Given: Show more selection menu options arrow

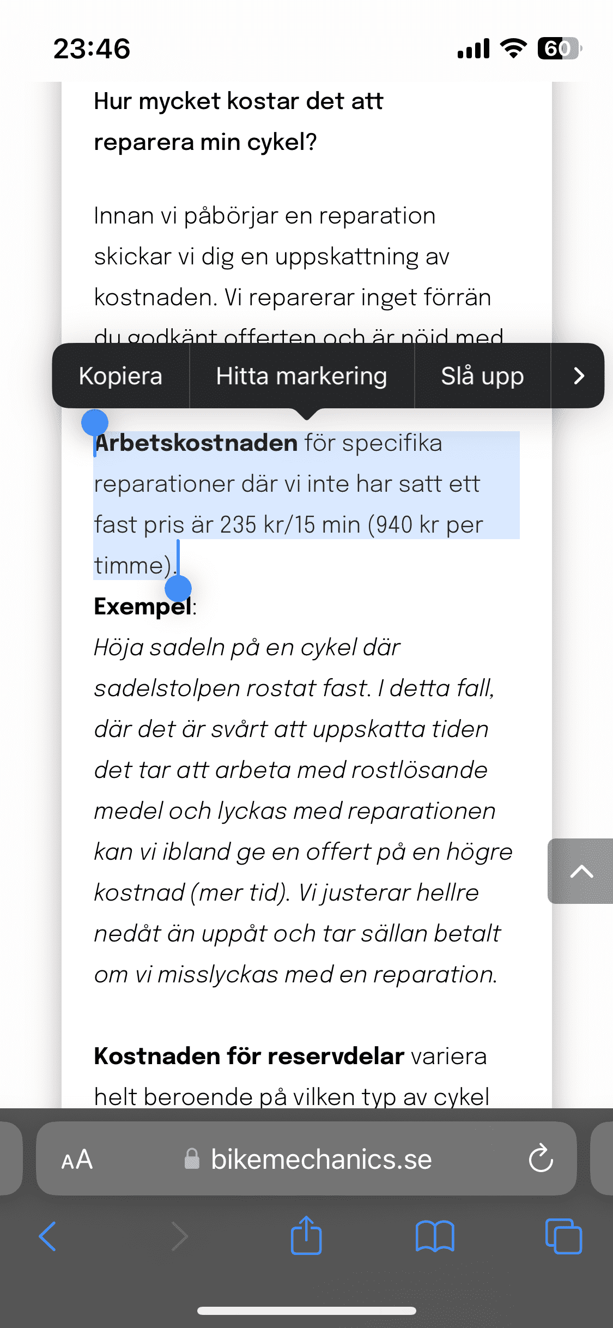Looking at the screenshot, I should (x=579, y=376).
